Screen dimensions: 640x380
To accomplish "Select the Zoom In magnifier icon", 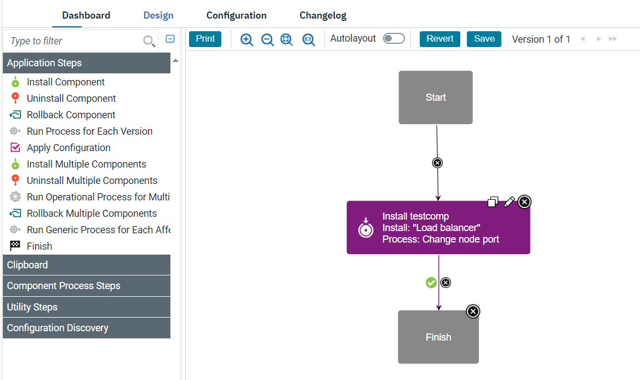I will tap(246, 39).
